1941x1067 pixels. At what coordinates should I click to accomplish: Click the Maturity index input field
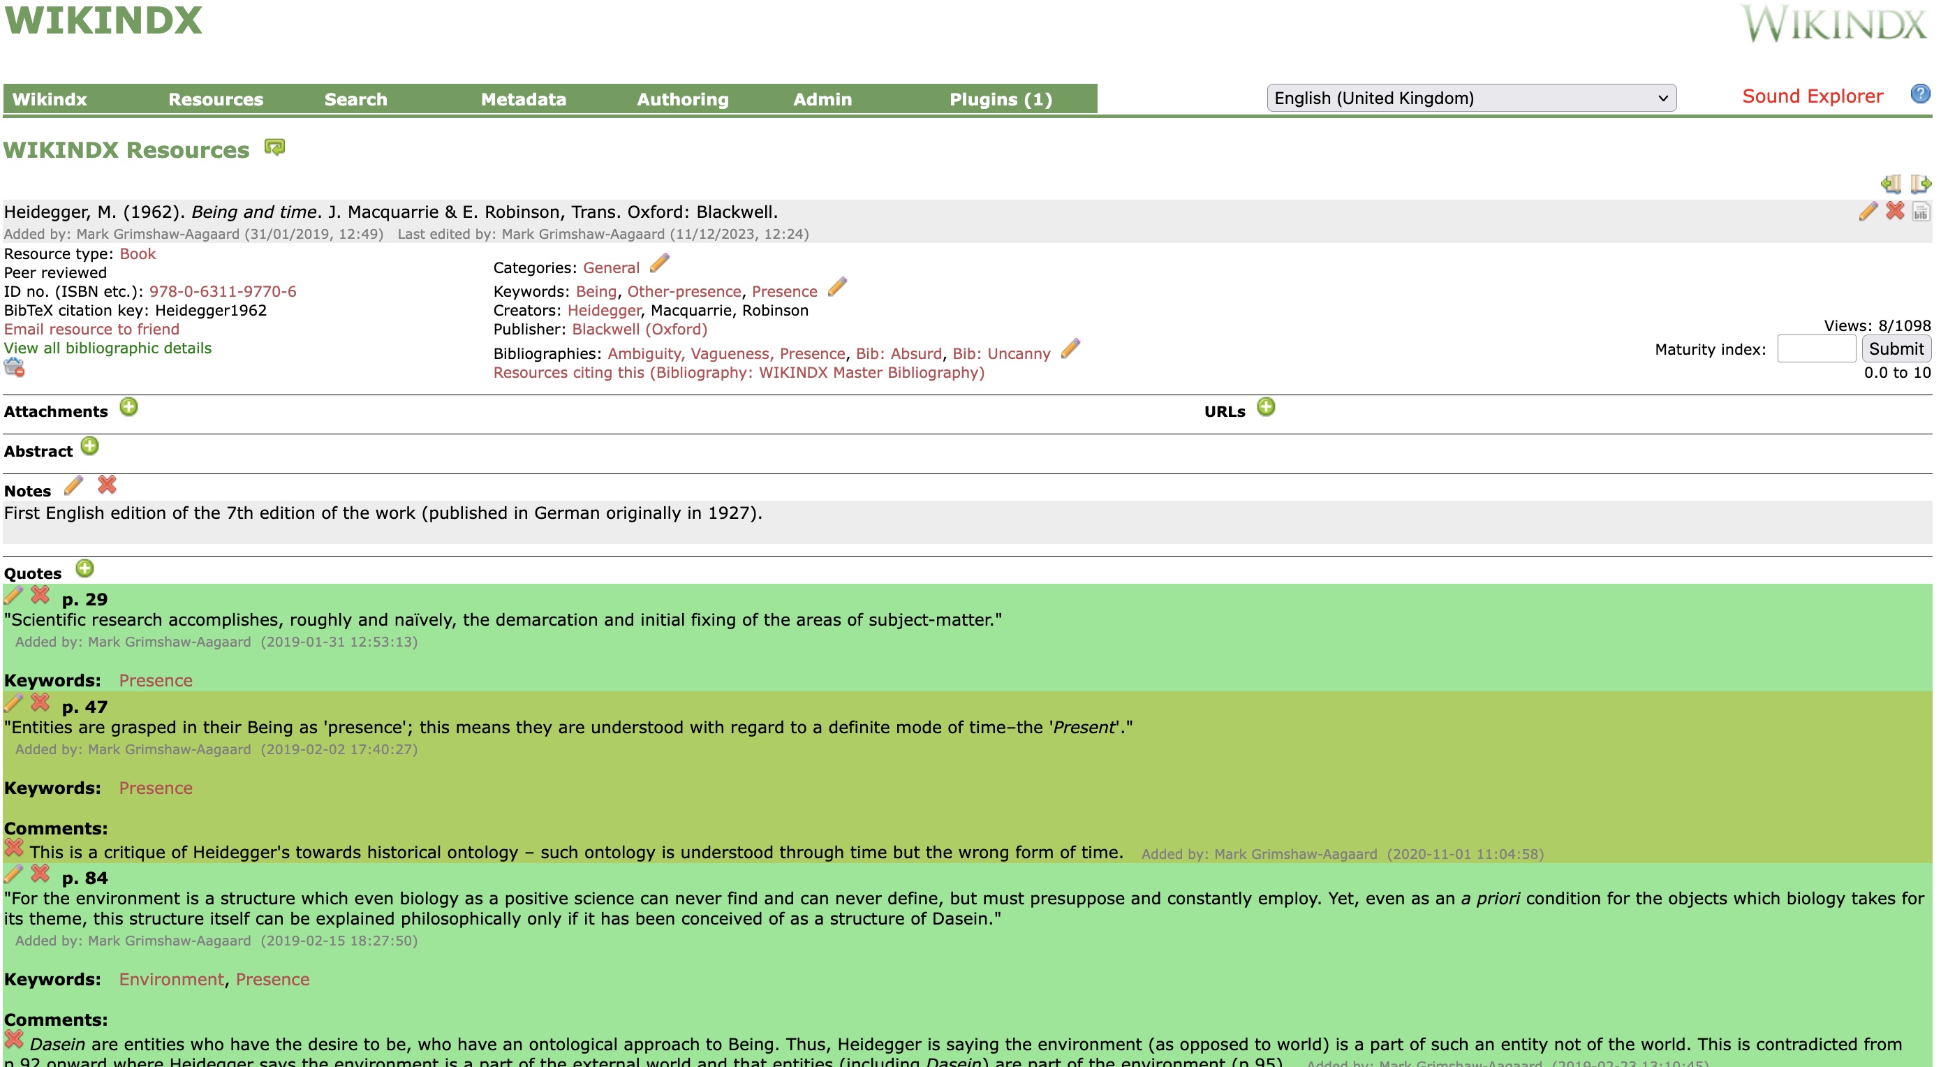(x=1816, y=349)
